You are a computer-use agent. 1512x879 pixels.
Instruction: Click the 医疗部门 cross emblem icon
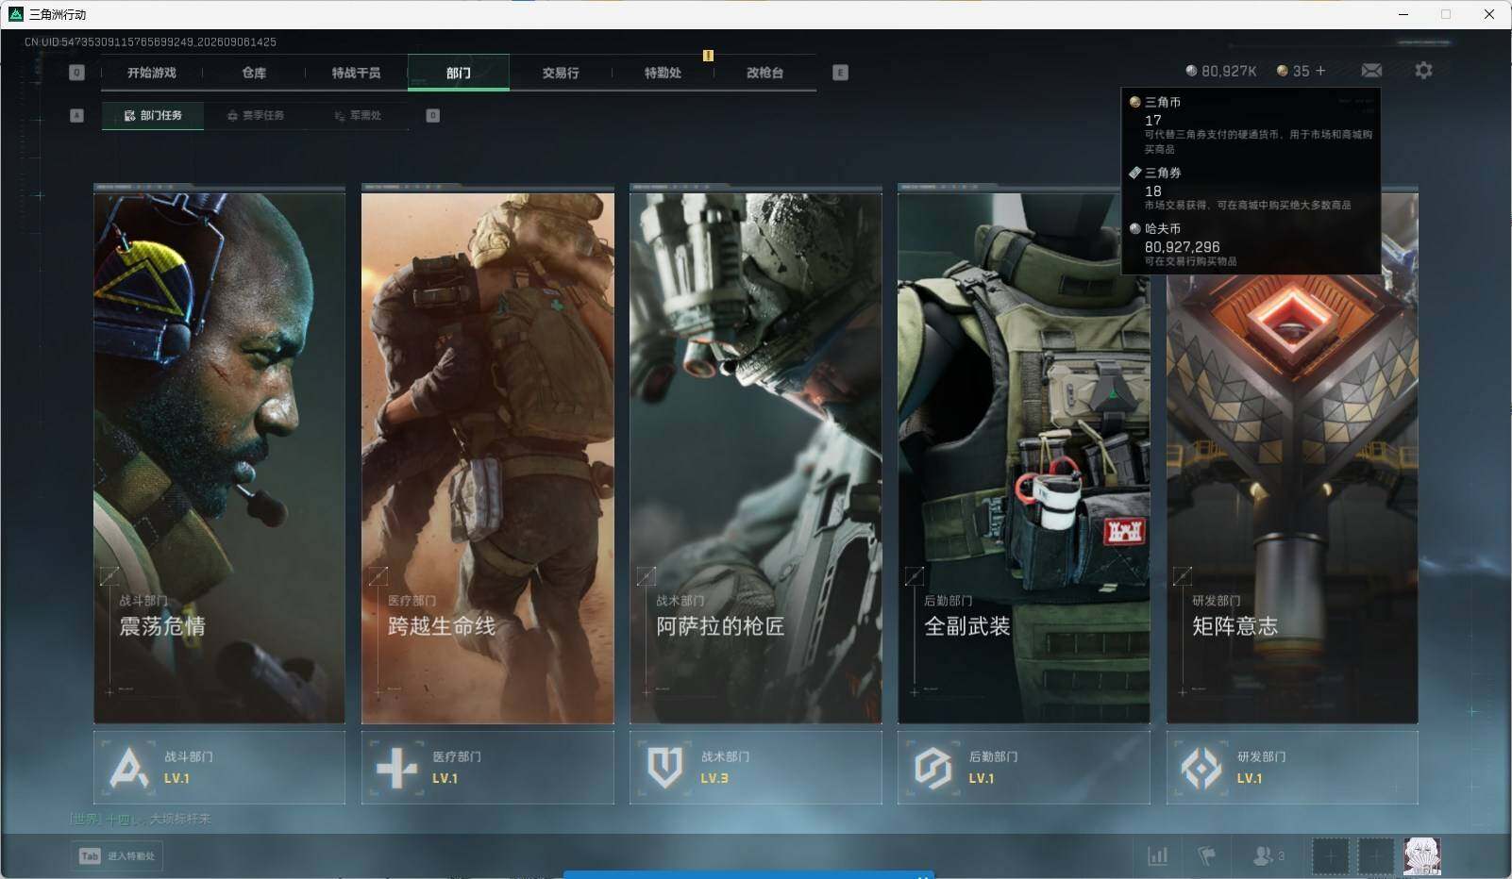tap(396, 768)
